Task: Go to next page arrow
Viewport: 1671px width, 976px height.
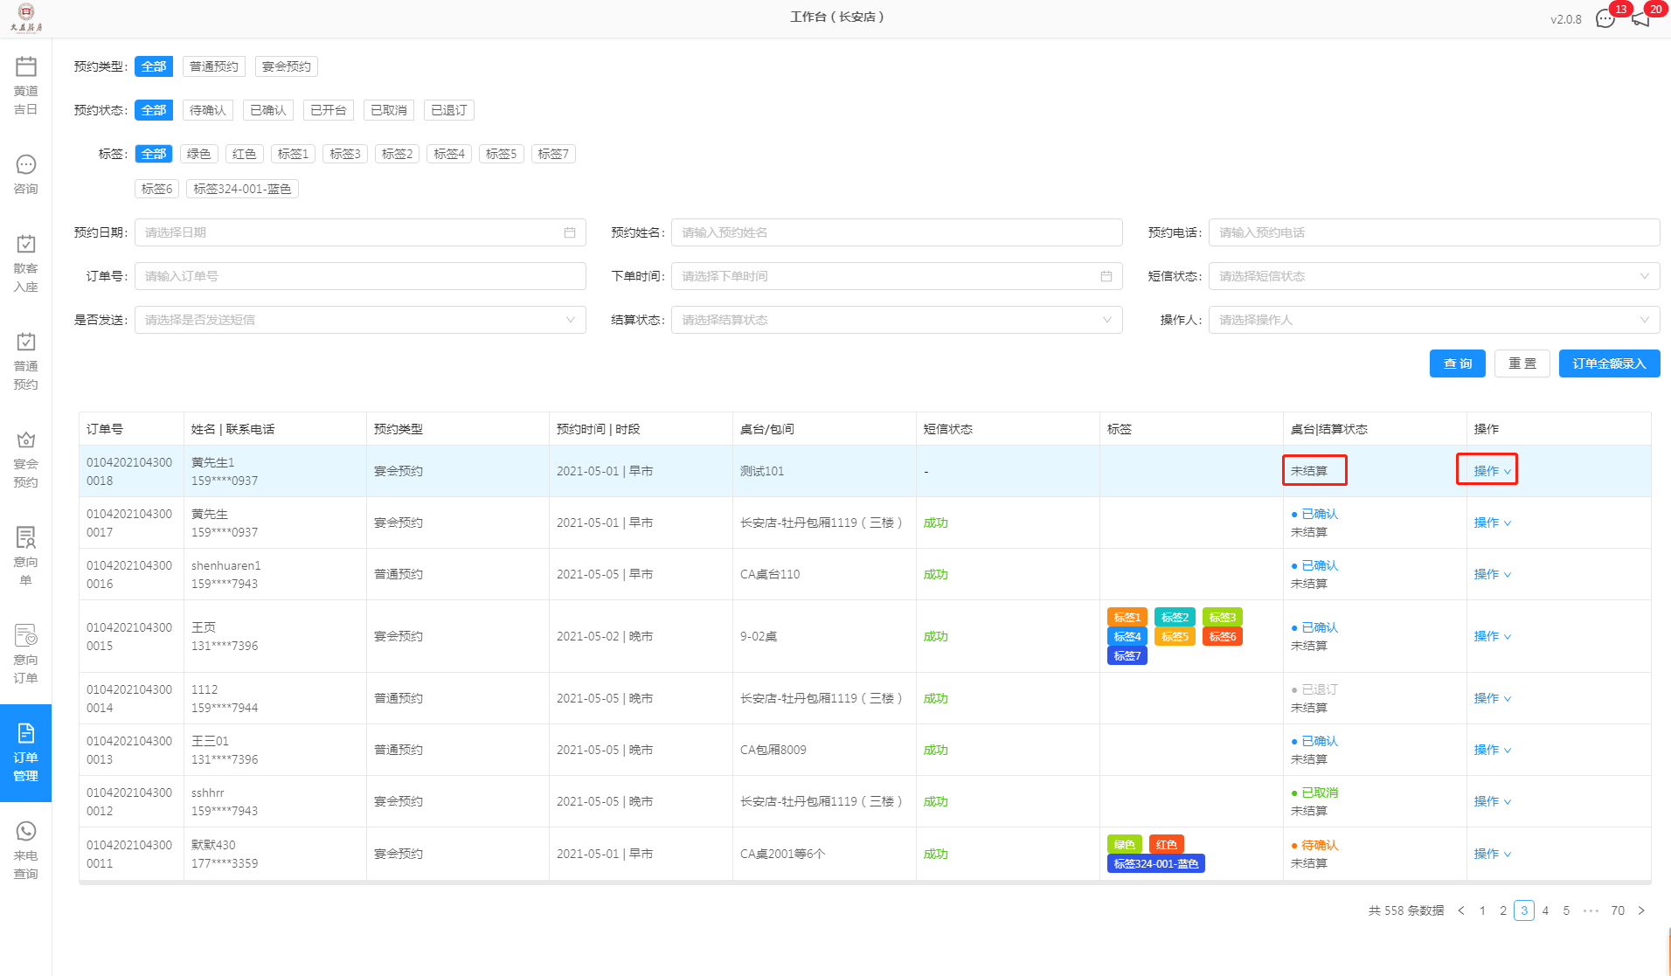Action: pos(1641,910)
